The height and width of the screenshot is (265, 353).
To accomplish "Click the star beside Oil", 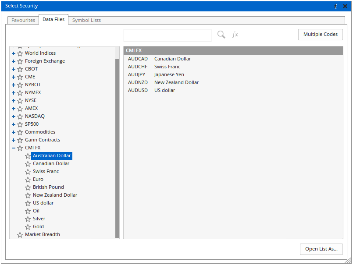I will pyautogui.click(x=28, y=211).
